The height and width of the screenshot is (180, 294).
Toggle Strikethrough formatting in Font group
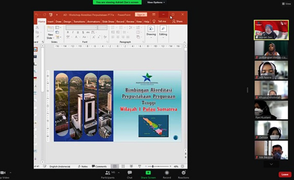click(88, 32)
